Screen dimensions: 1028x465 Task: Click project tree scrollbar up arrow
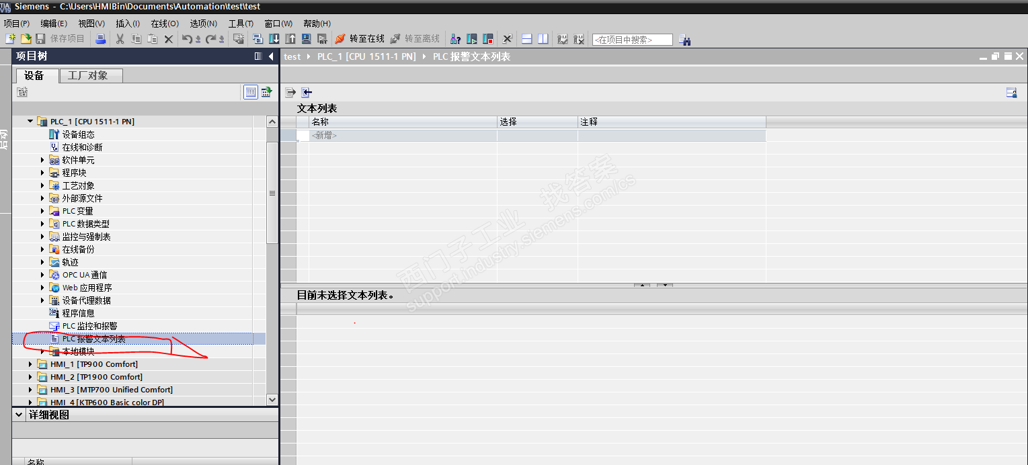(x=272, y=122)
